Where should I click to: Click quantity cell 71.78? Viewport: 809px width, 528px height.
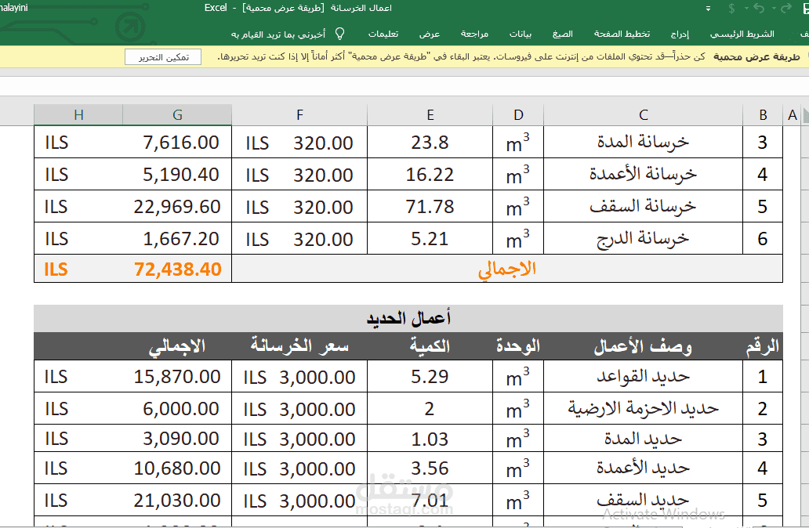click(430, 207)
